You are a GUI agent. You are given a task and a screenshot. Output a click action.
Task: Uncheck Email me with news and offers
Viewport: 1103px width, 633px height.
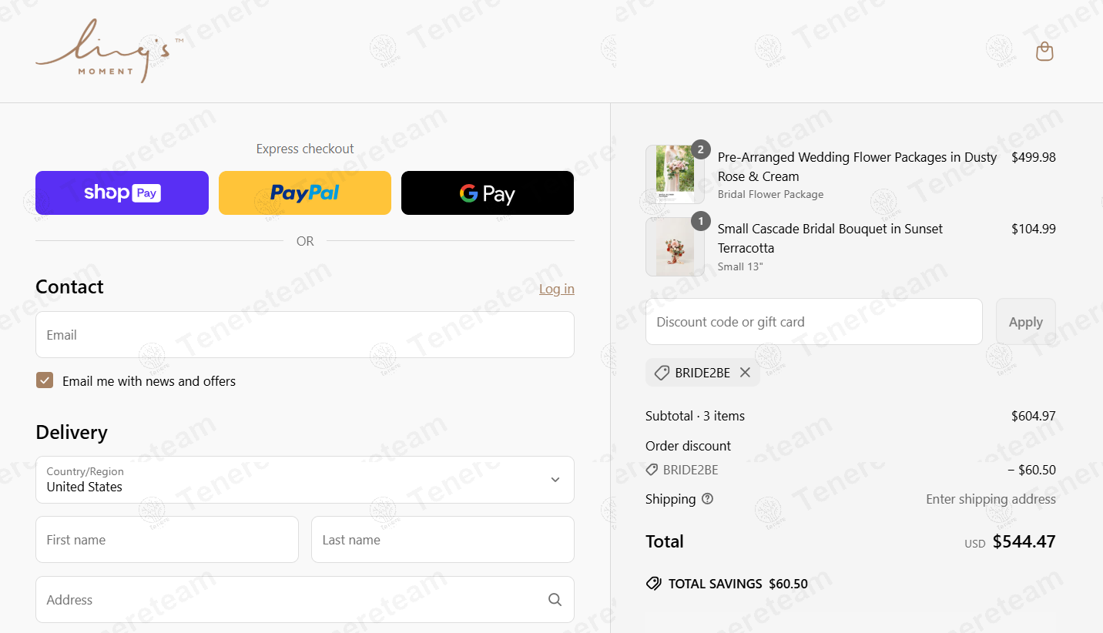coord(45,380)
